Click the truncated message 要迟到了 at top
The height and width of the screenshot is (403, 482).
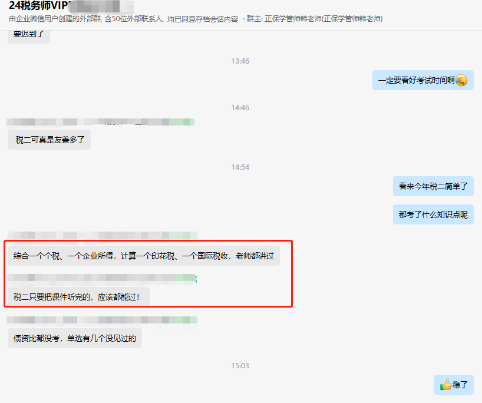[x=28, y=34]
